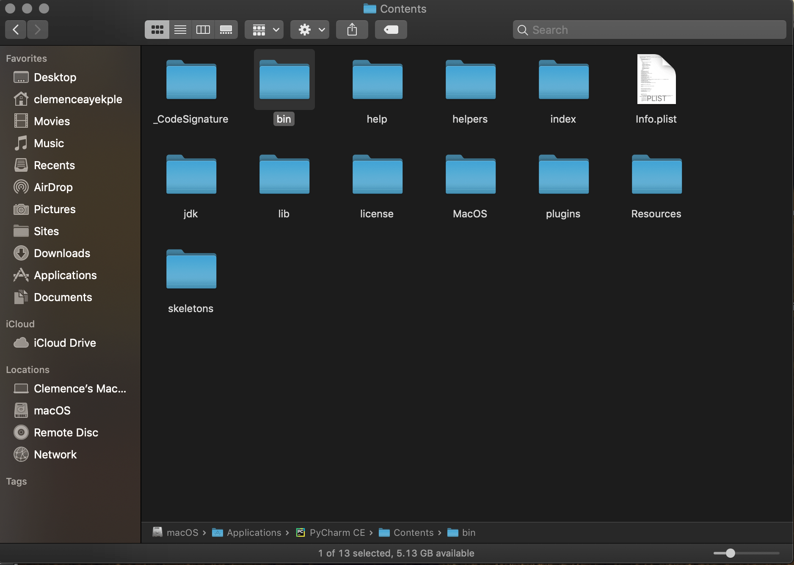
Task: Click the Share toolbar icon
Action: (352, 30)
